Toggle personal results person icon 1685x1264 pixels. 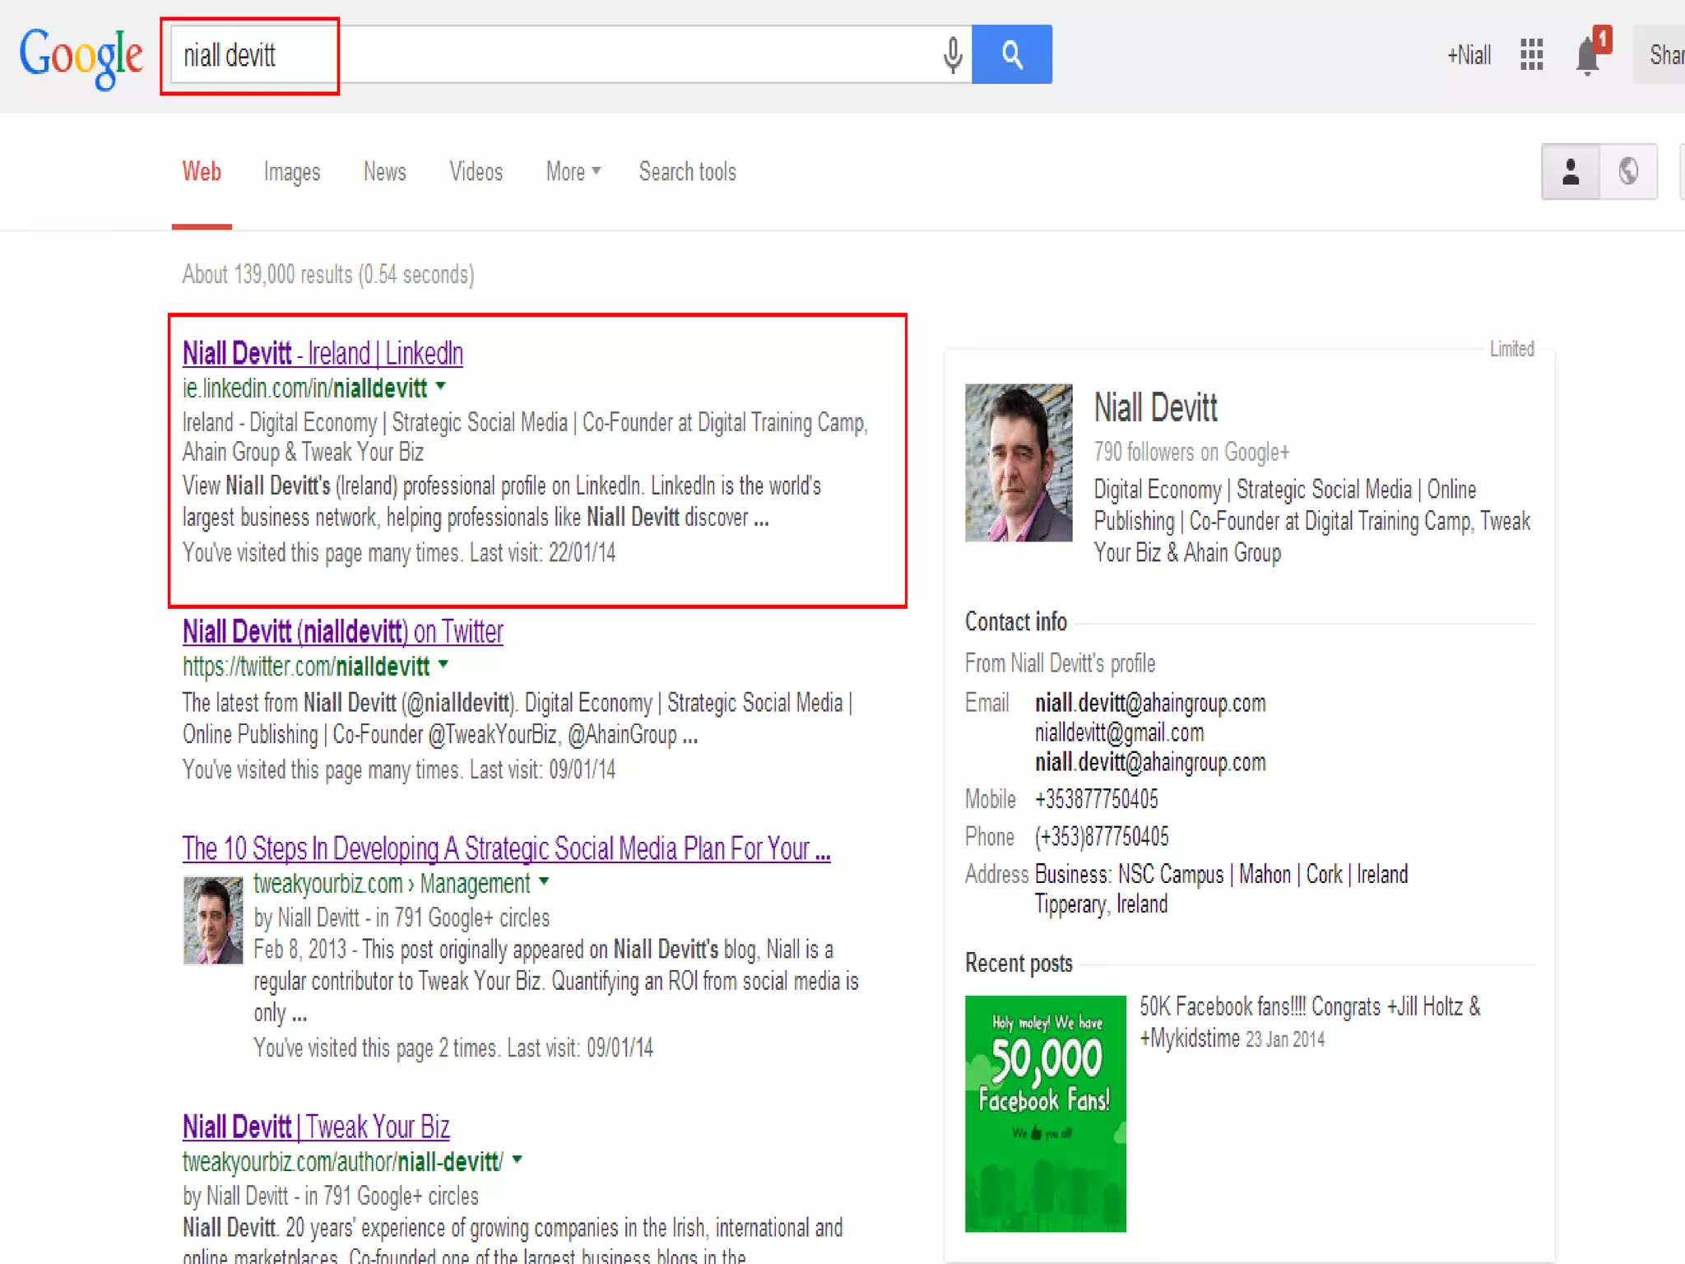1570,171
